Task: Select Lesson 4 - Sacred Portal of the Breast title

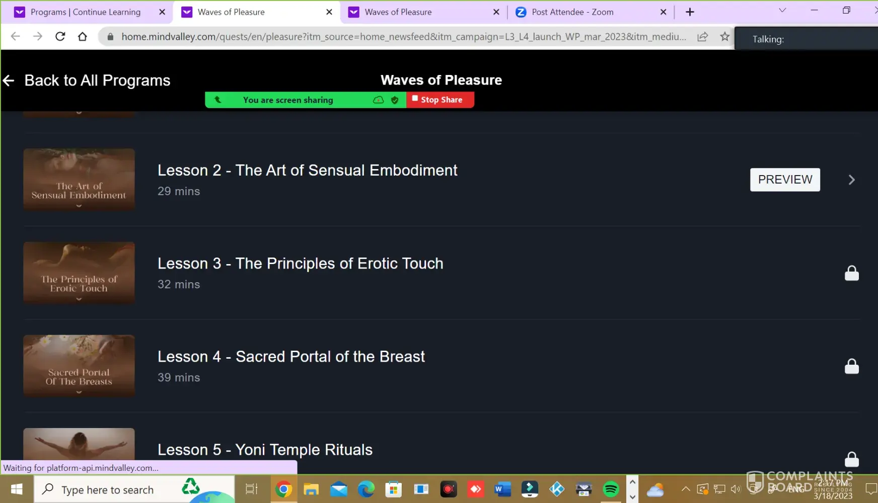Action: coord(291,357)
